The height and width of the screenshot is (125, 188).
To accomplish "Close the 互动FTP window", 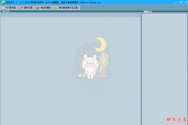I will coord(186,2).
